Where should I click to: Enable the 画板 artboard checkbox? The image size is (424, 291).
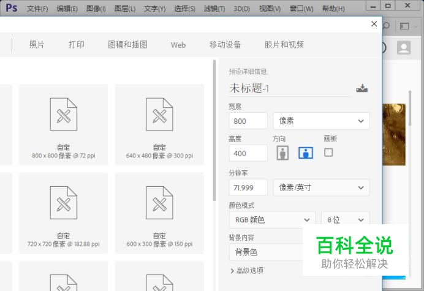pos(328,153)
